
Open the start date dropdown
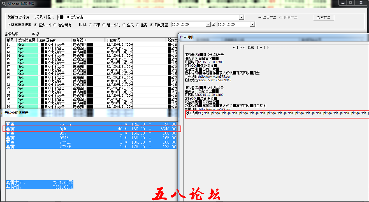208,25
